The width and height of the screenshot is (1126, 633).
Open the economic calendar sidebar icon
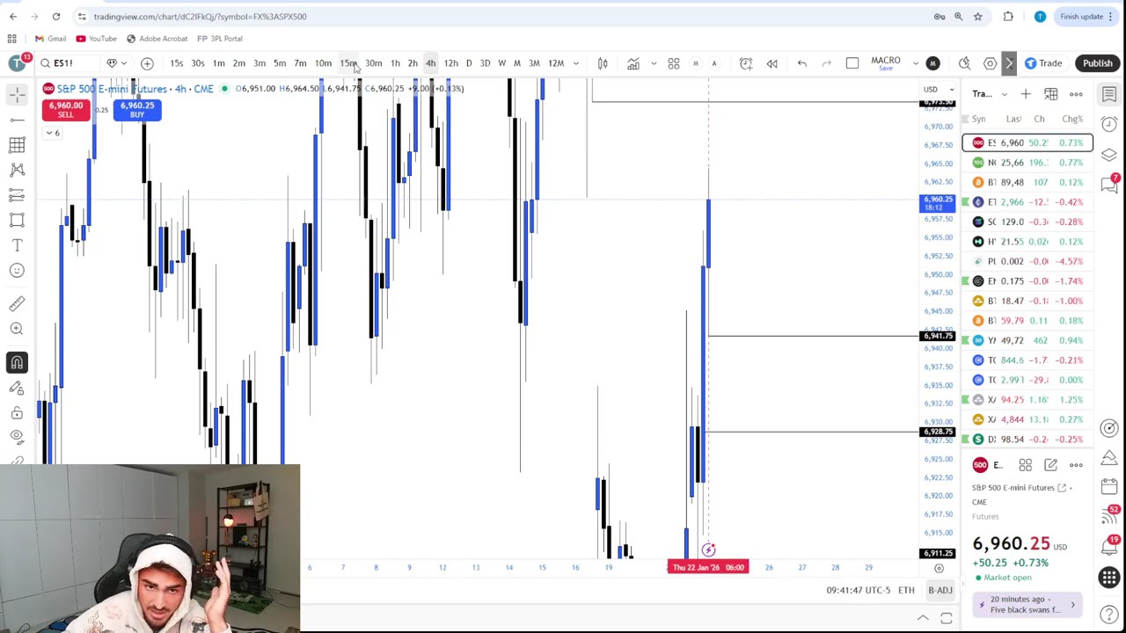click(x=1109, y=486)
